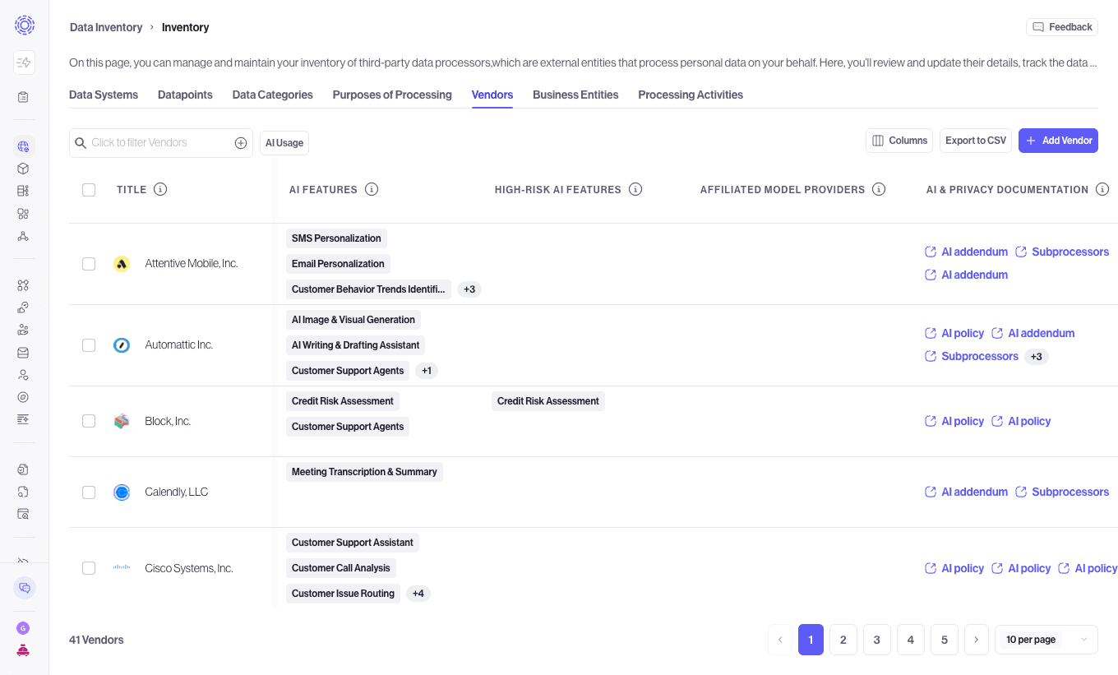
Task: Click the Meeting Transcription & Summary tag
Action: click(x=364, y=472)
